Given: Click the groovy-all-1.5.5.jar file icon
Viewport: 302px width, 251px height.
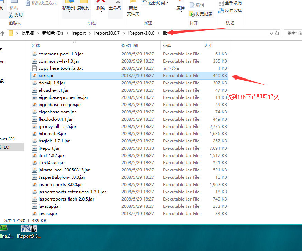Looking at the screenshot, I should click(x=35, y=127).
